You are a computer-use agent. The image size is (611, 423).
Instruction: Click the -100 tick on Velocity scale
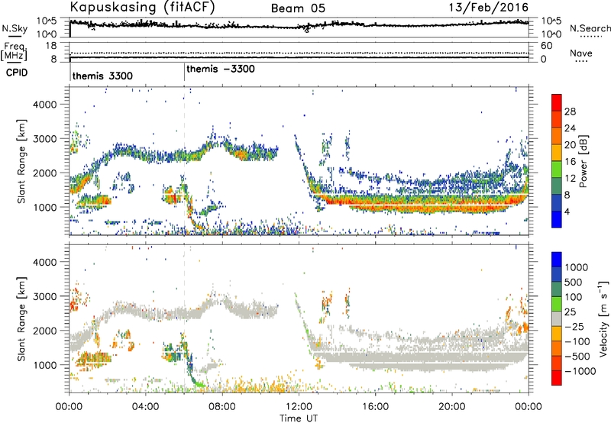click(577, 341)
